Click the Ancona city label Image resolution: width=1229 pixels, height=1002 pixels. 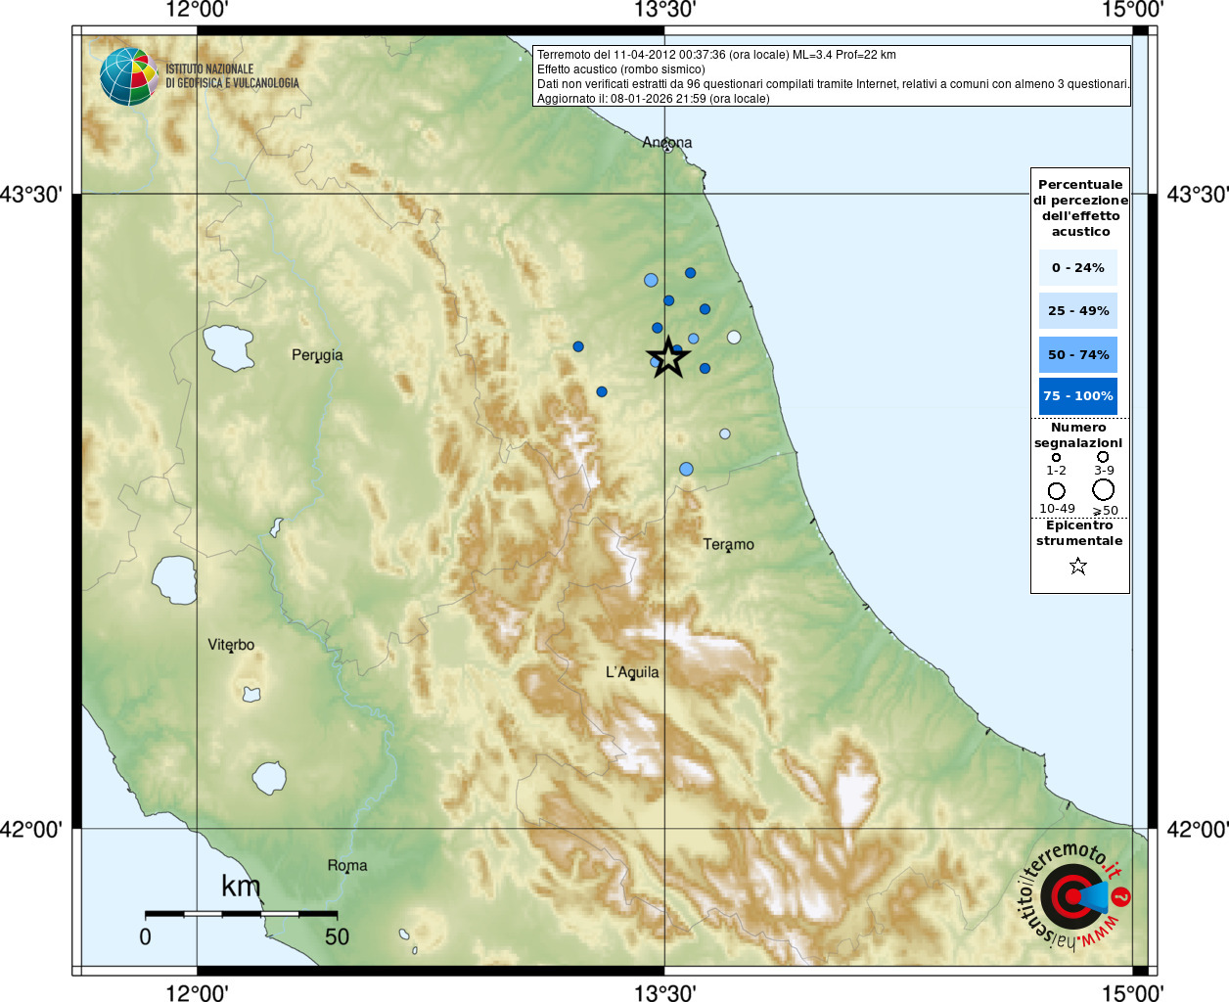click(667, 142)
